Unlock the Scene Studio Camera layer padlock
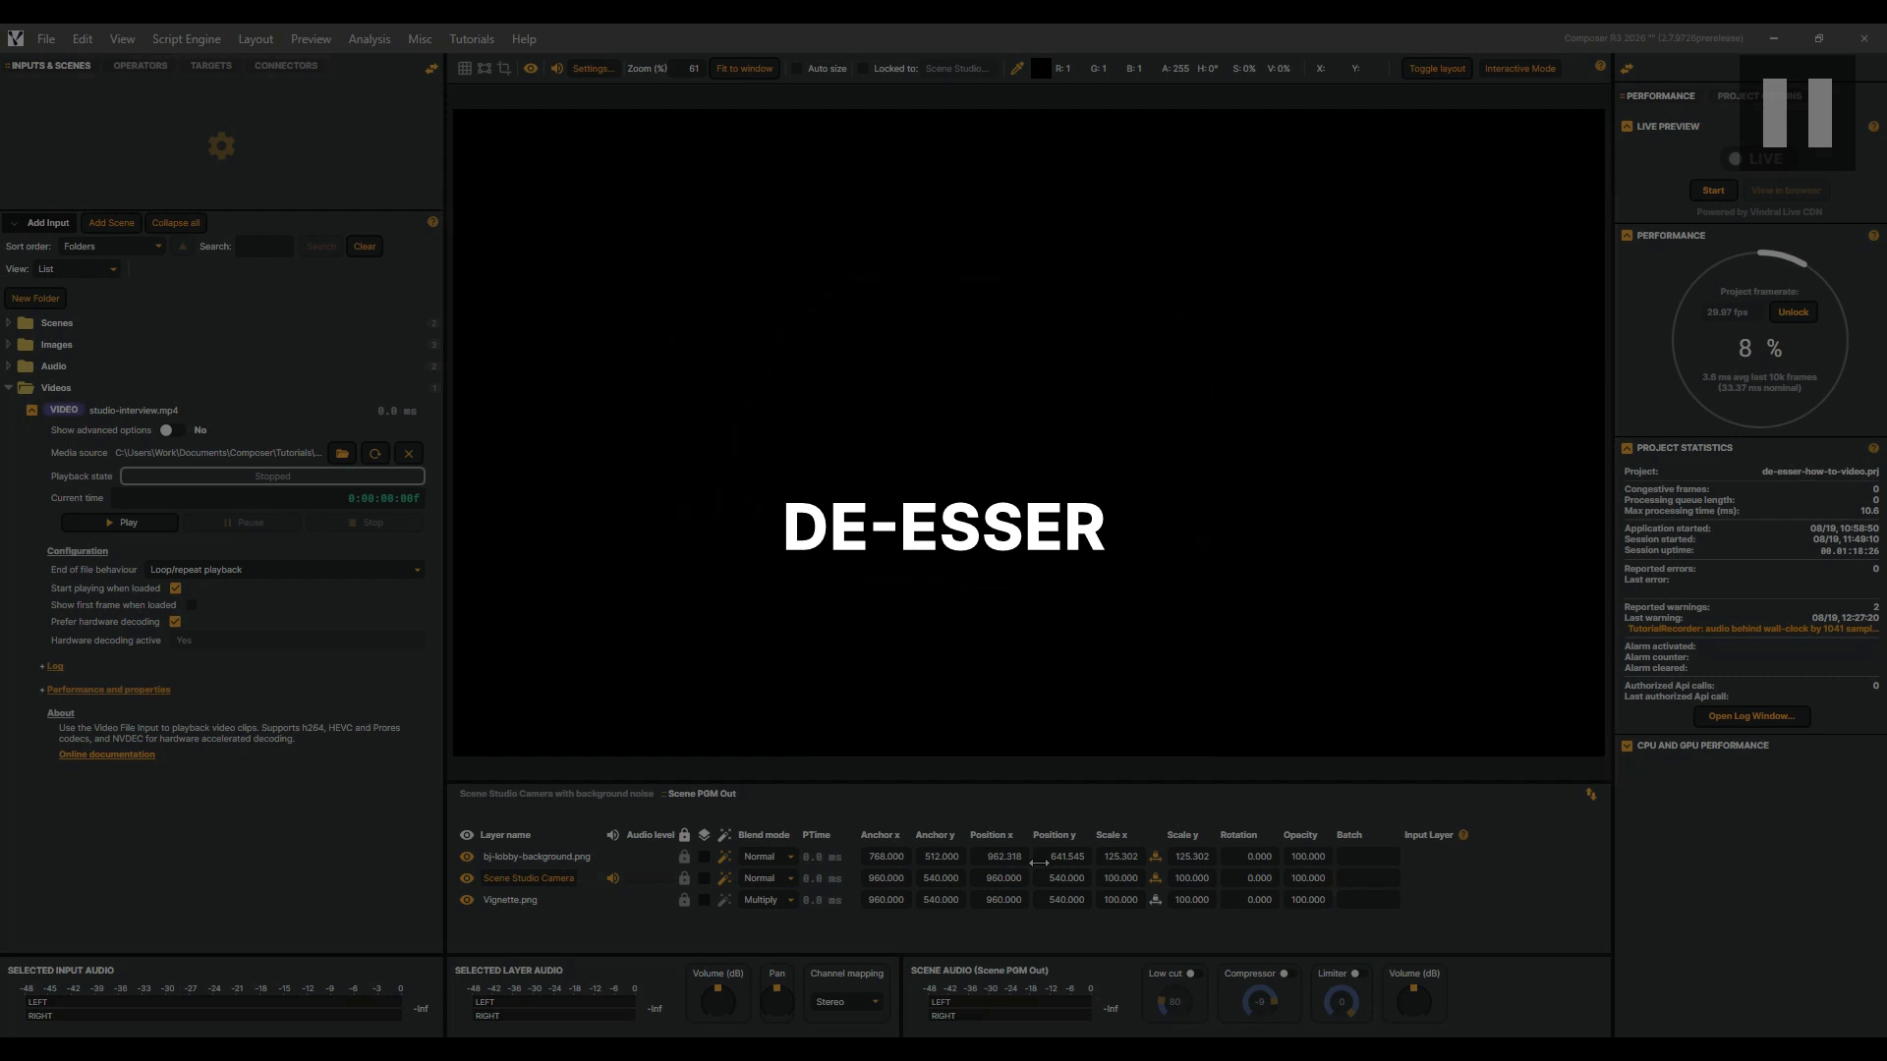Image resolution: width=1887 pixels, height=1061 pixels. (x=684, y=878)
